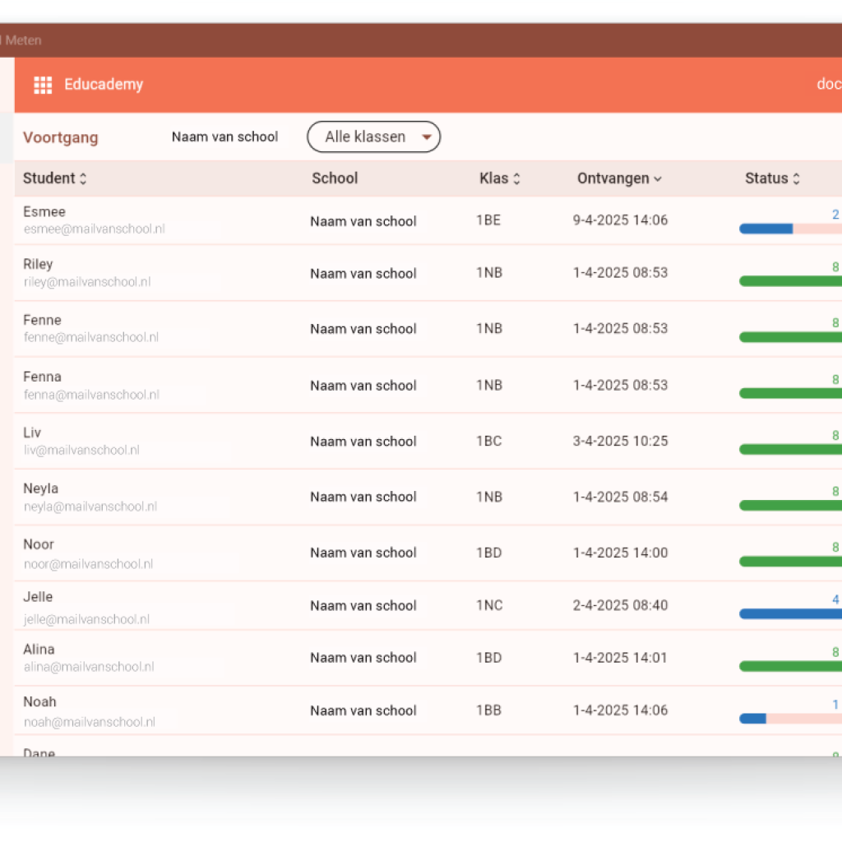Open student Esmee's name entry
The image size is (842, 842).
click(44, 212)
